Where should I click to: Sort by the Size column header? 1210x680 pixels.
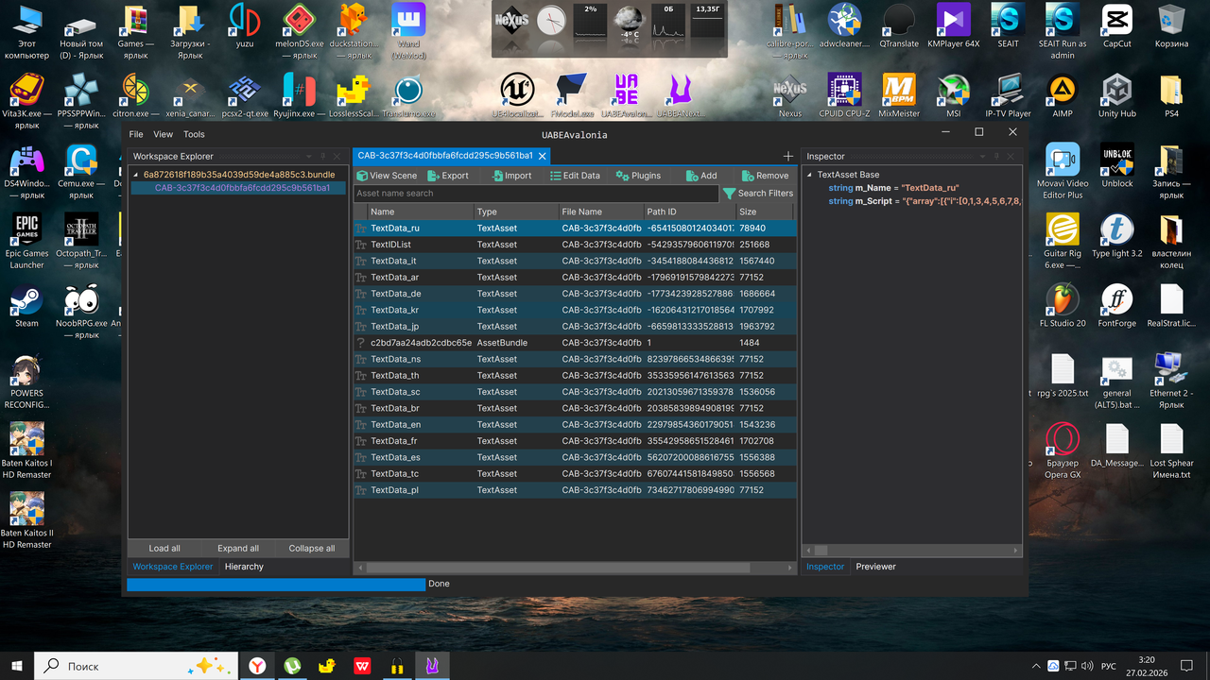(766, 212)
